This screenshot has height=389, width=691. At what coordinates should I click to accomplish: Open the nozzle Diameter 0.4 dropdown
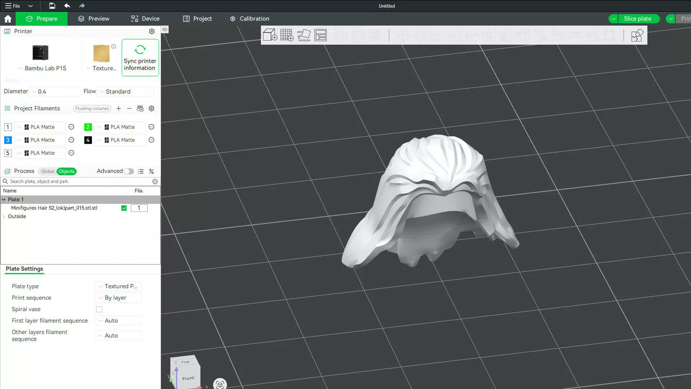tap(55, 91)
